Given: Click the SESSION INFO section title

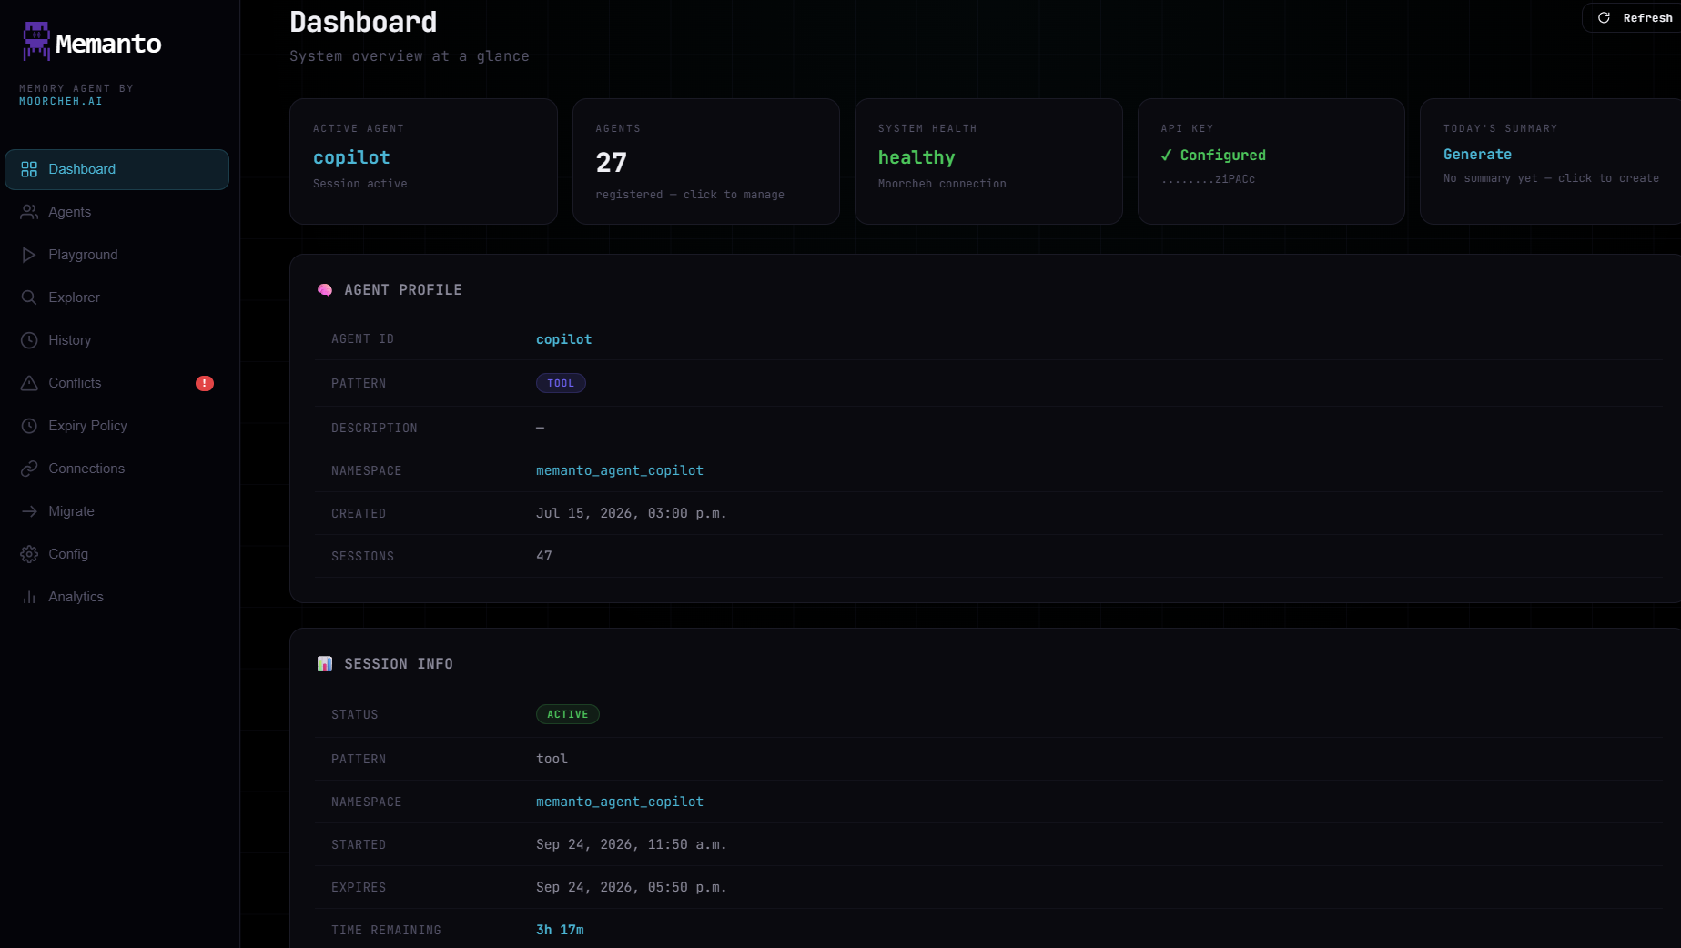Looking at the screenshot, I should [399, 664].
